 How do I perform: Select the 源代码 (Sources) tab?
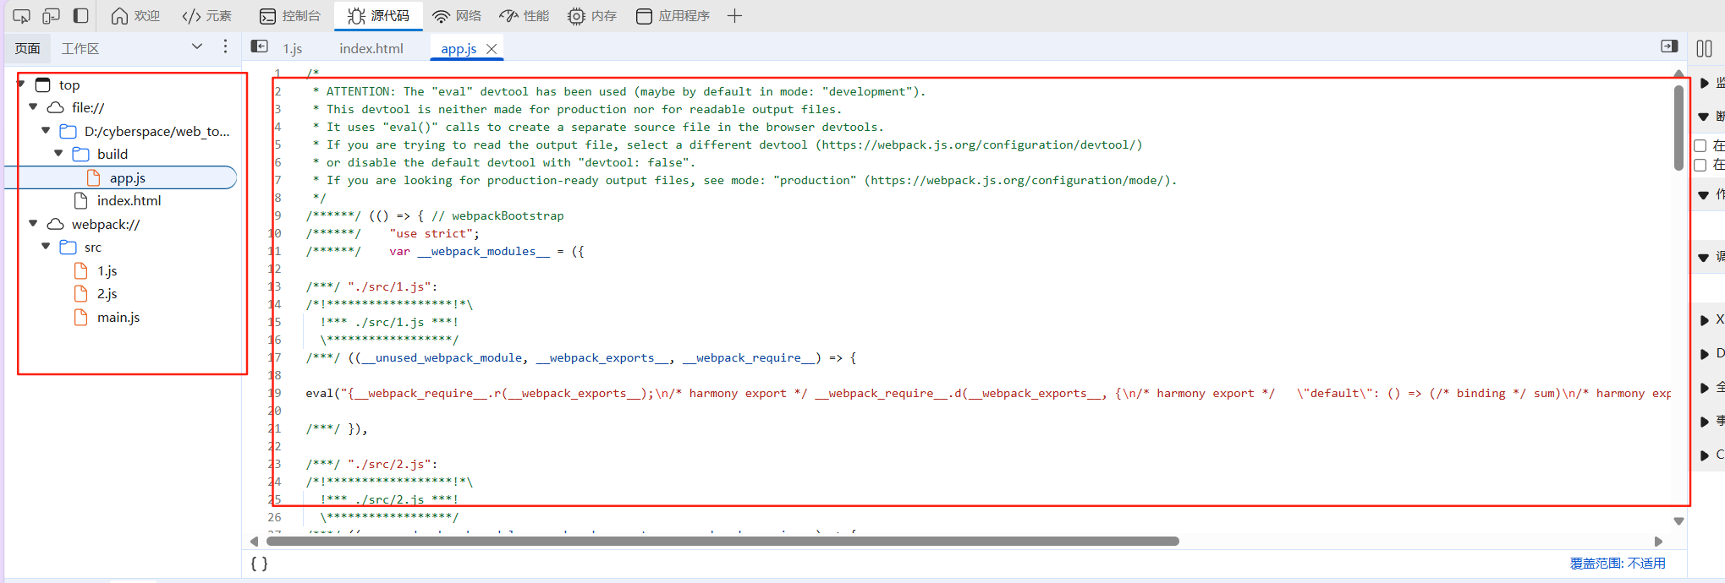tap(378, 16)
